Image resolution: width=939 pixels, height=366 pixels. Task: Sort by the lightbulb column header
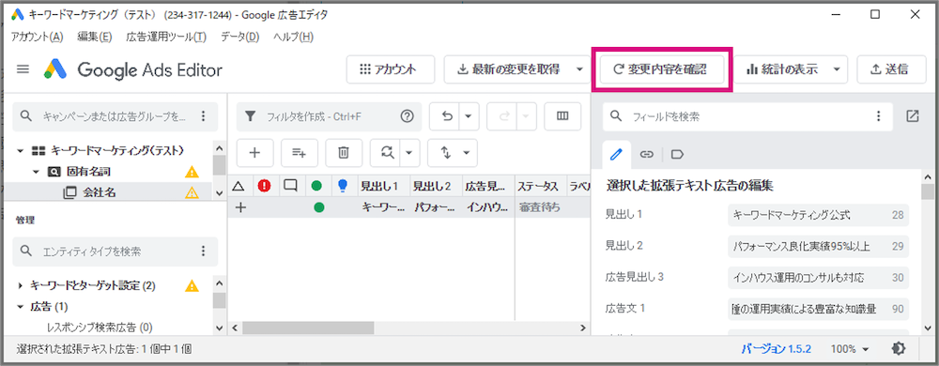343,186
